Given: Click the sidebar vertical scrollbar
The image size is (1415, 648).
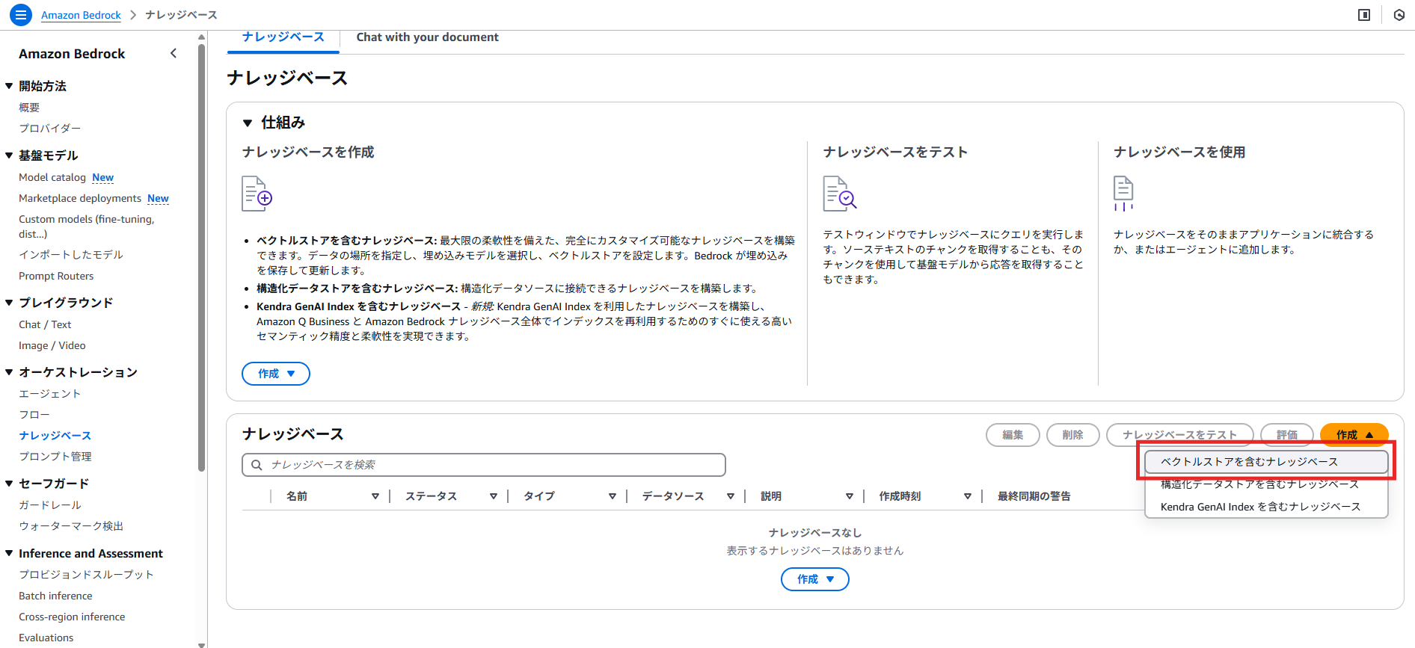Looking at the screenshot, I should coord(201,258).
